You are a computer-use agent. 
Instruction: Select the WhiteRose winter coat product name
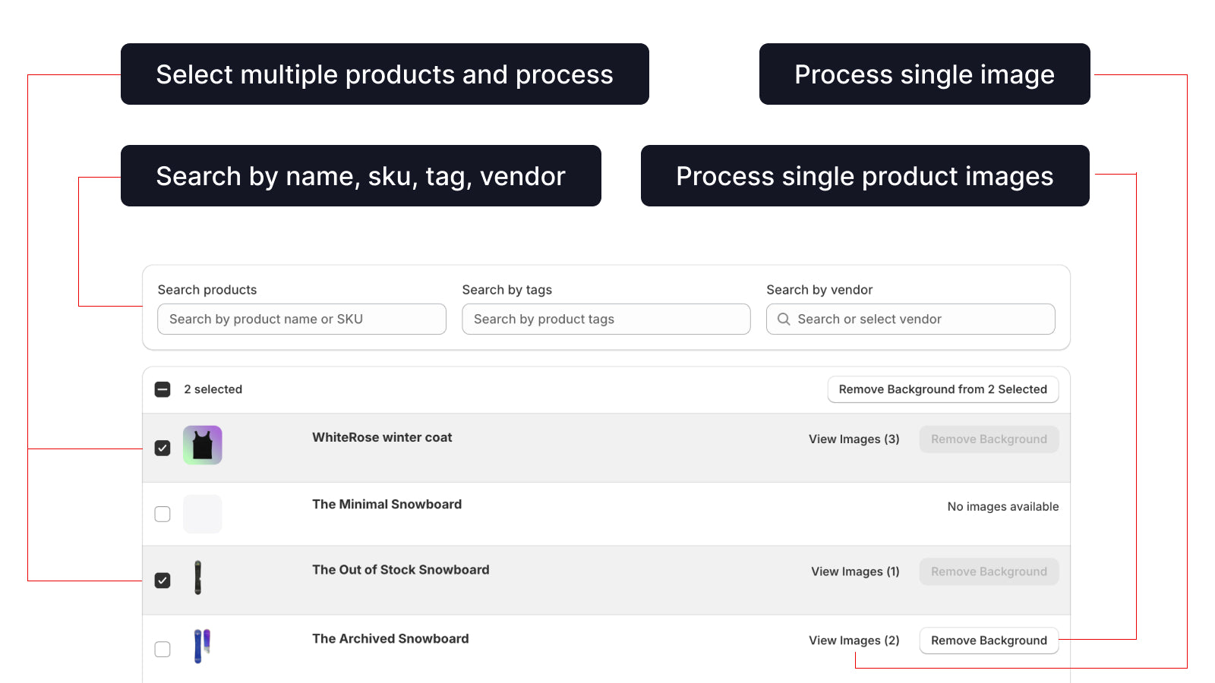pyautogui.click(x=382, y=437)
